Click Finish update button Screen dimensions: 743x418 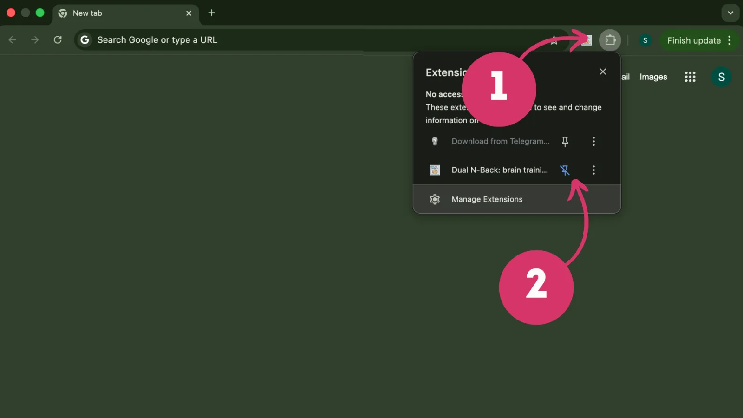pos(694,40)
